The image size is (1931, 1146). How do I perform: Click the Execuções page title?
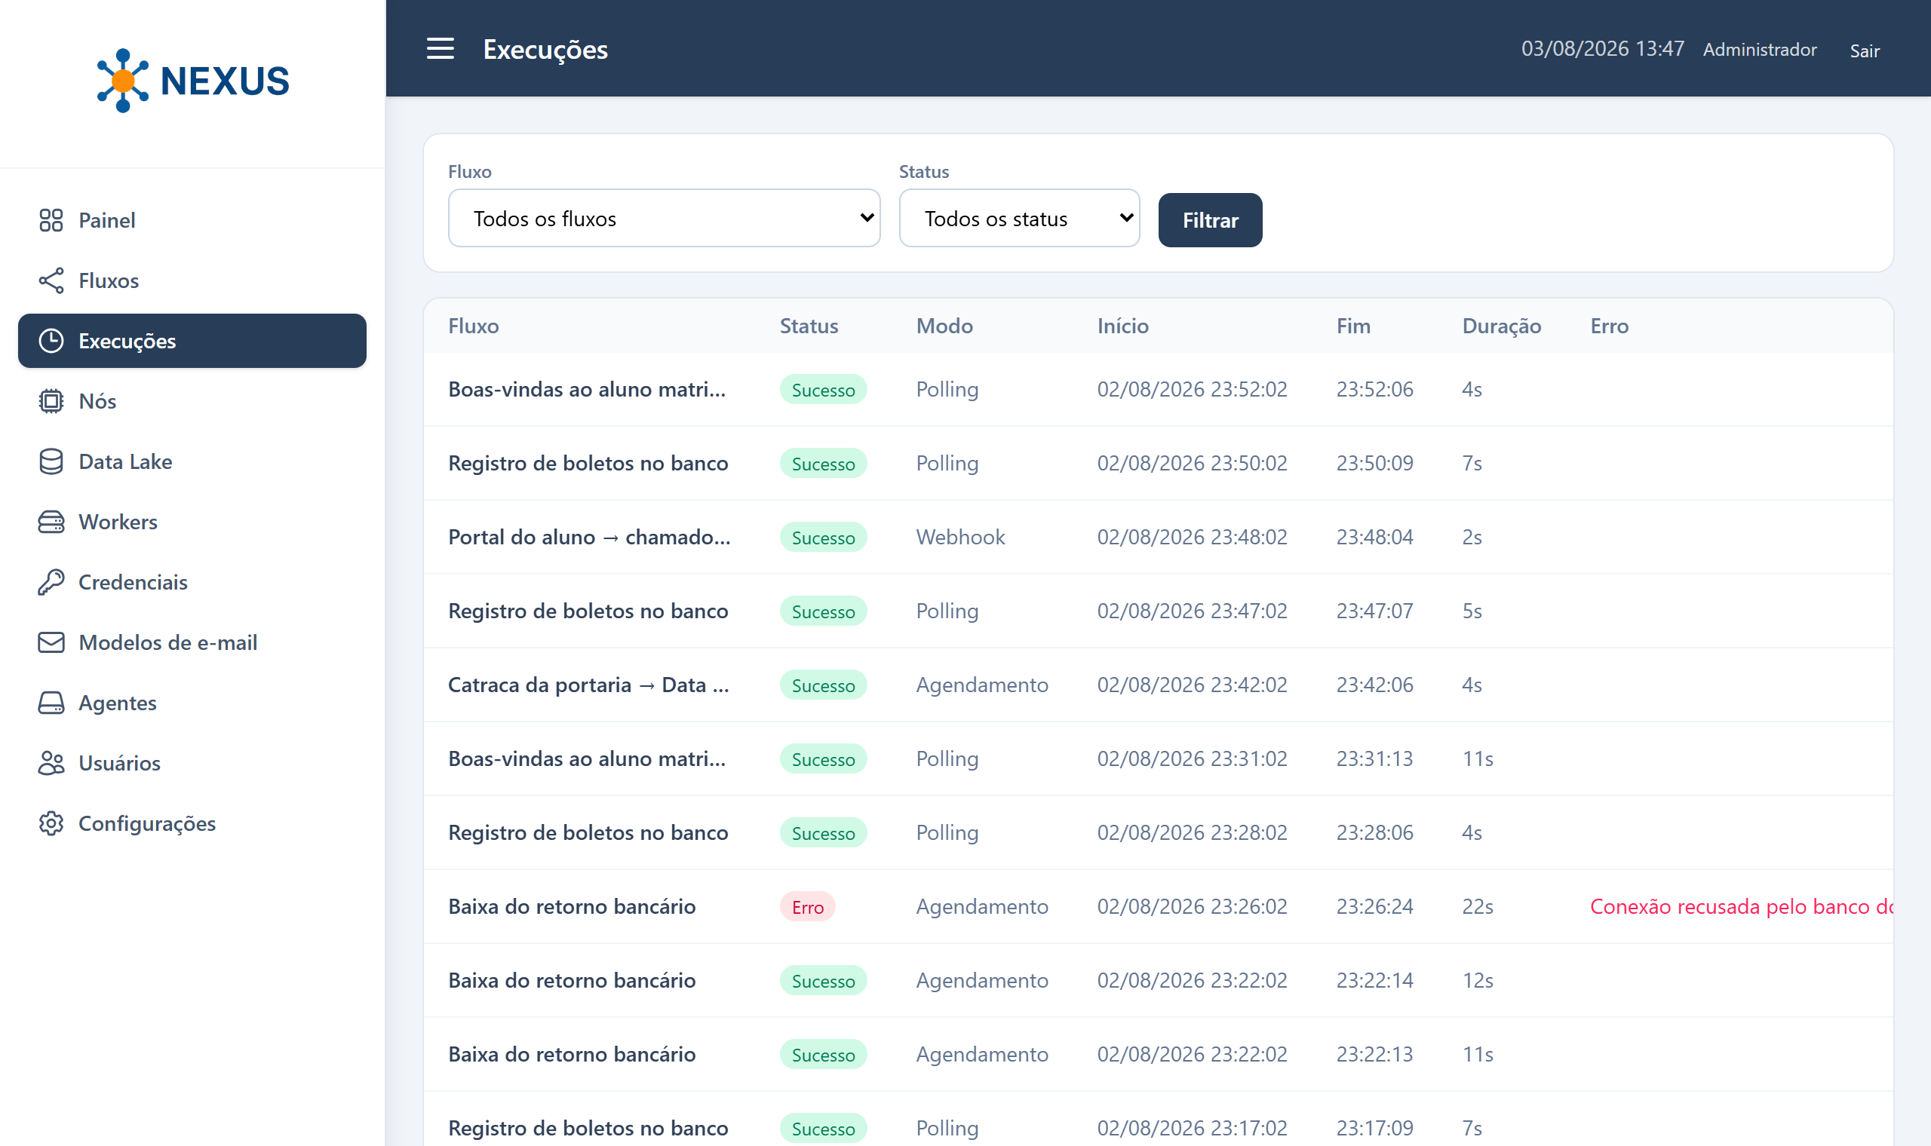point(545,50)
